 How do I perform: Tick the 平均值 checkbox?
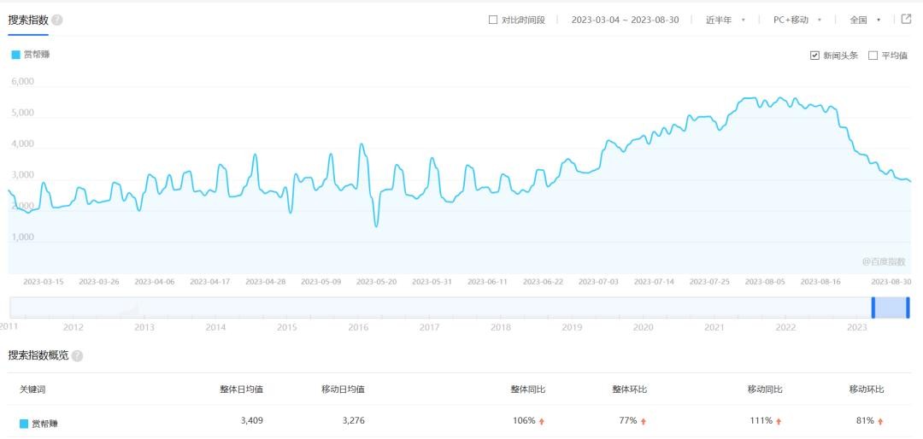click(x=873, y=56)
